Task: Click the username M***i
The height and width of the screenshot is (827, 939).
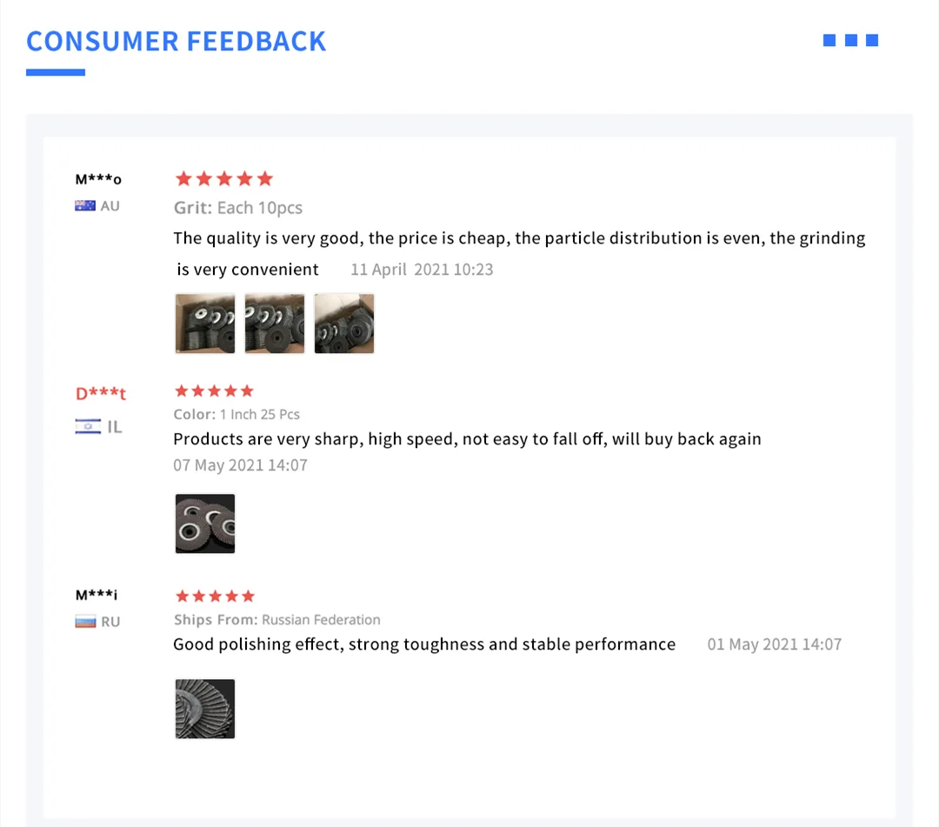Action: (x=97, y=596)
